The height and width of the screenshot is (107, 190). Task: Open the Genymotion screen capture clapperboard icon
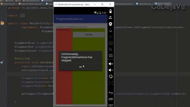(x=111, y=30)
